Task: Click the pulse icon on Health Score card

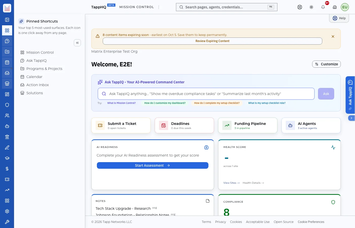Action: [333, 147]
